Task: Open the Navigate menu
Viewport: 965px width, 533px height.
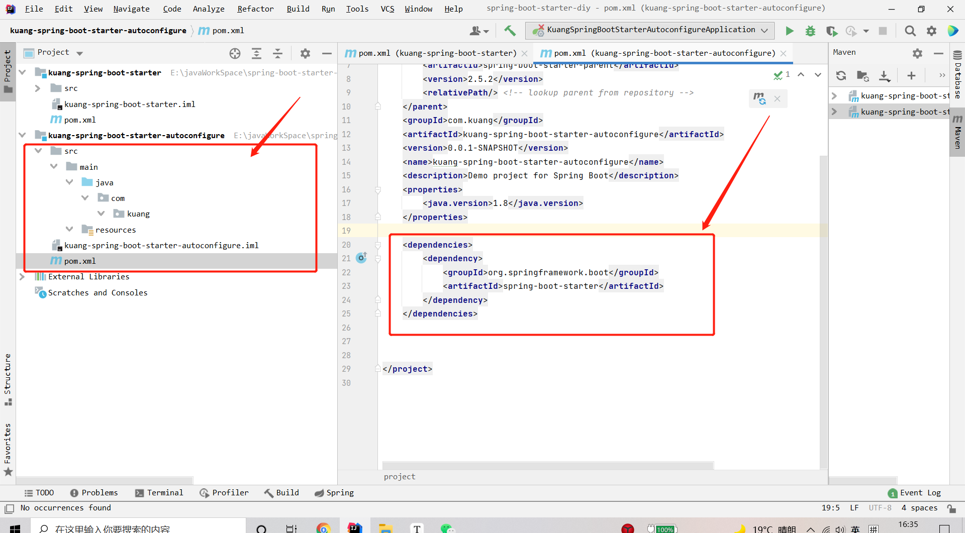Action: coord(131,9)
